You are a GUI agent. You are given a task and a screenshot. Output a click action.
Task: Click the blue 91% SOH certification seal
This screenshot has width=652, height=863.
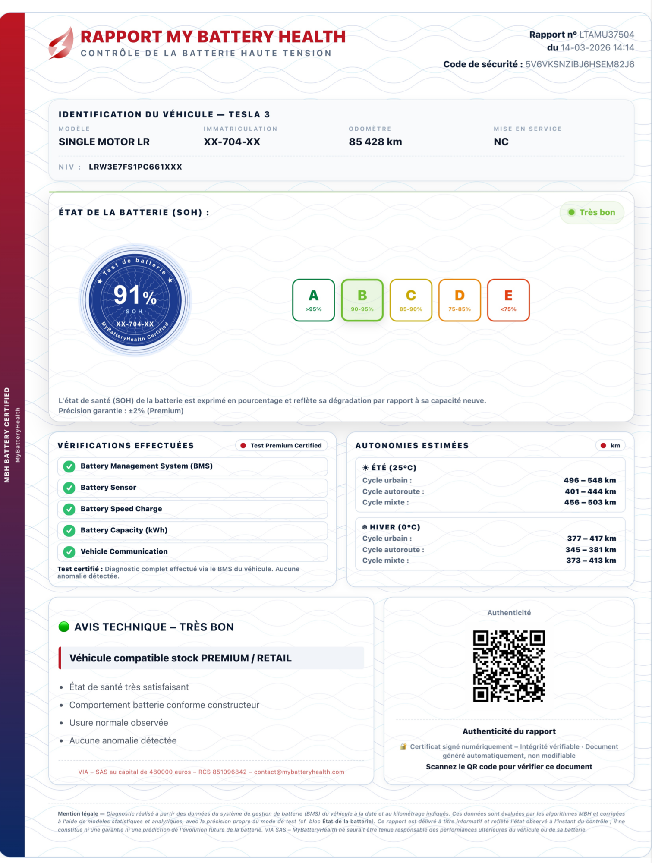point(135,300)
